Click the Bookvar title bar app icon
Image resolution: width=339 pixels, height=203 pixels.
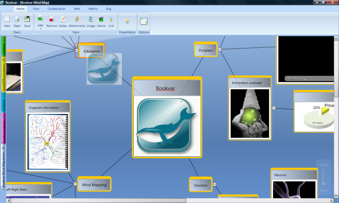coord(2,2)
